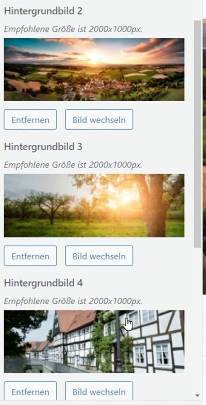Click the empty scrollbar track below the thumb

coord(197,320)
